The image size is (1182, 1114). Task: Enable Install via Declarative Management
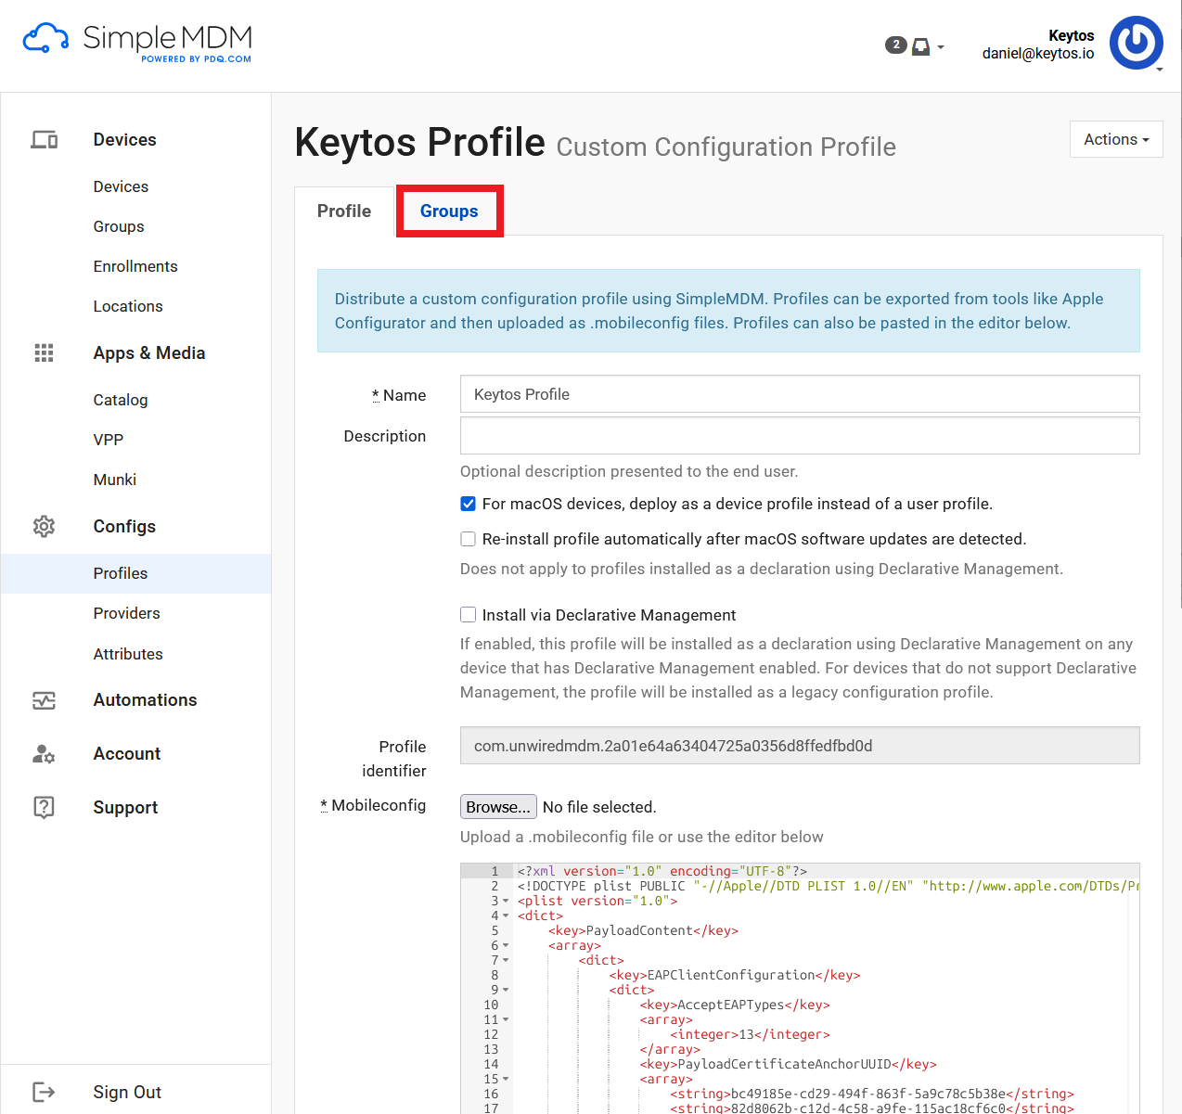point(469,615)
